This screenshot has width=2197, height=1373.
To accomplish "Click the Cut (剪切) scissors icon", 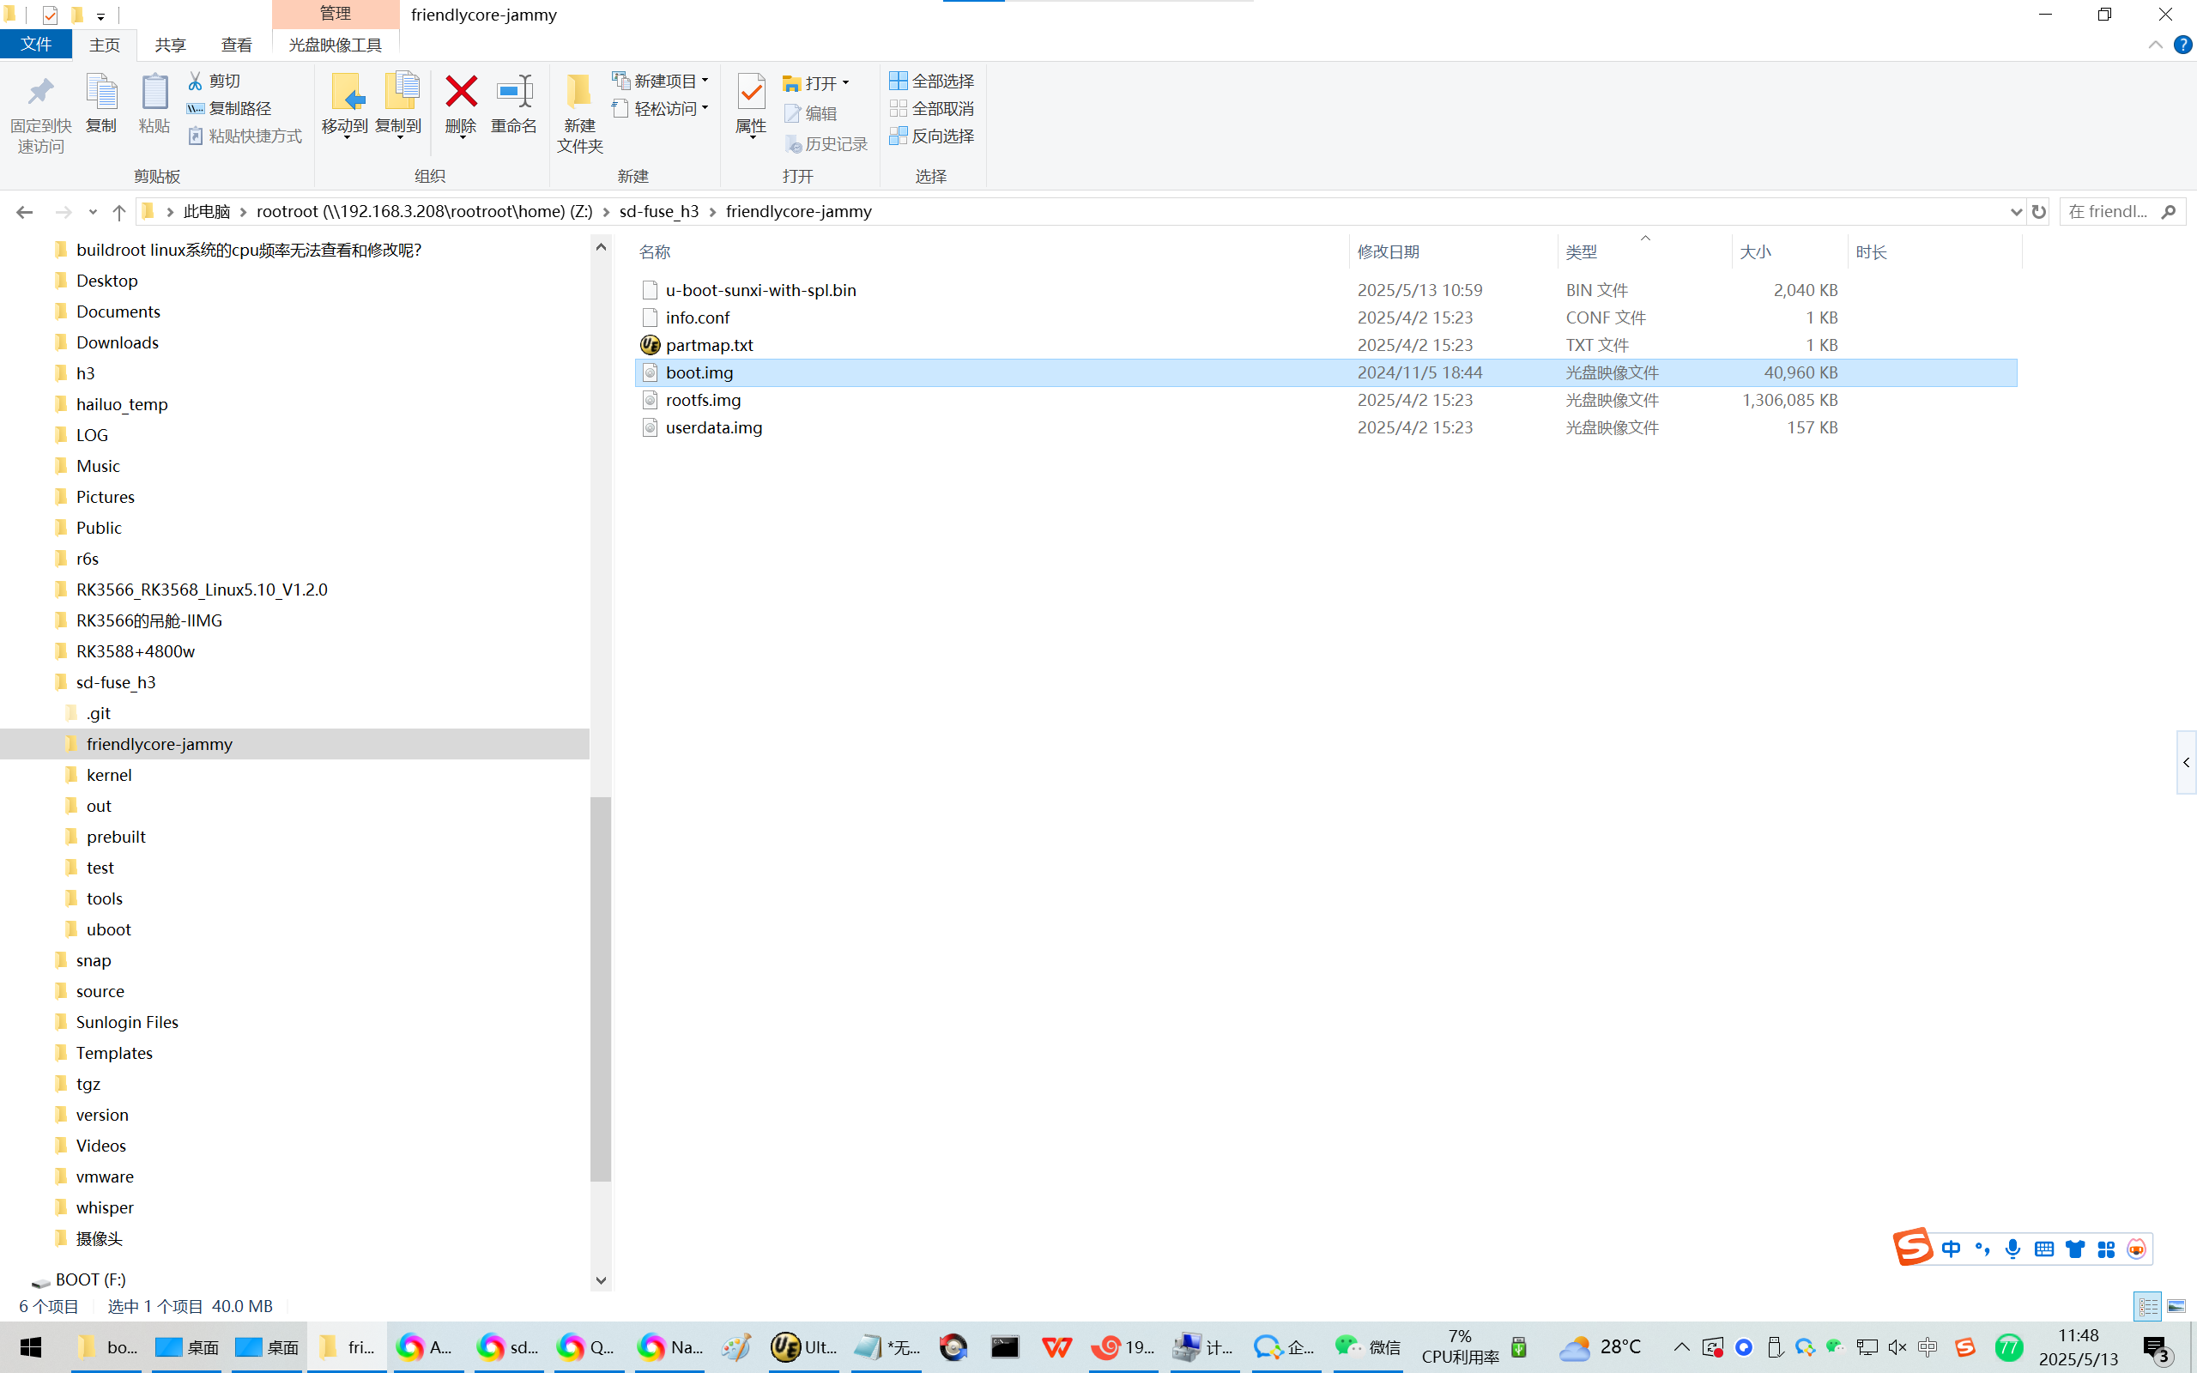I will [x=195, y=81].
